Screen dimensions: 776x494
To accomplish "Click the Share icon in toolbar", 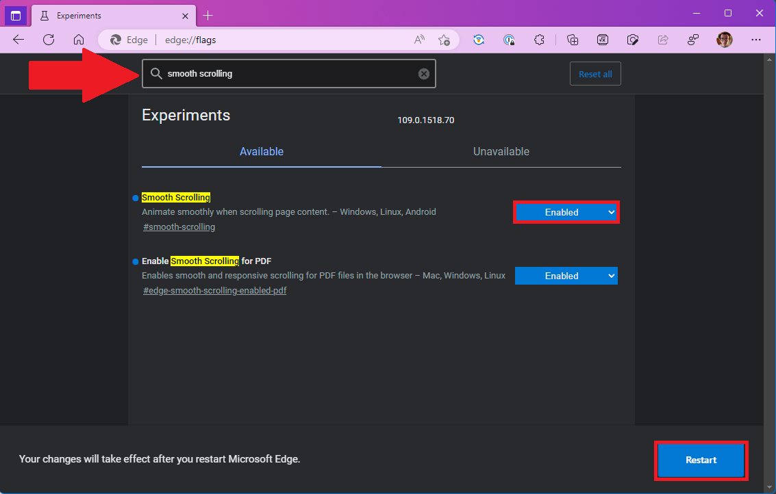I will click(x=663, y=40).
